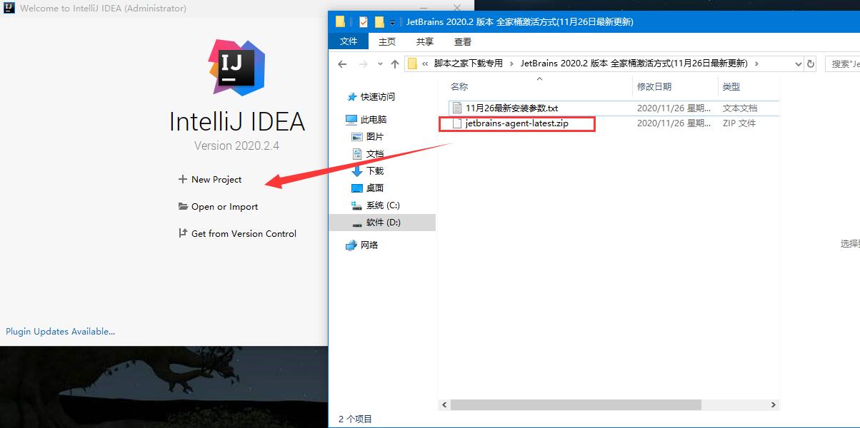Go up one folder level in Explorer
This screenshot has width=860, height=428.
394,63
